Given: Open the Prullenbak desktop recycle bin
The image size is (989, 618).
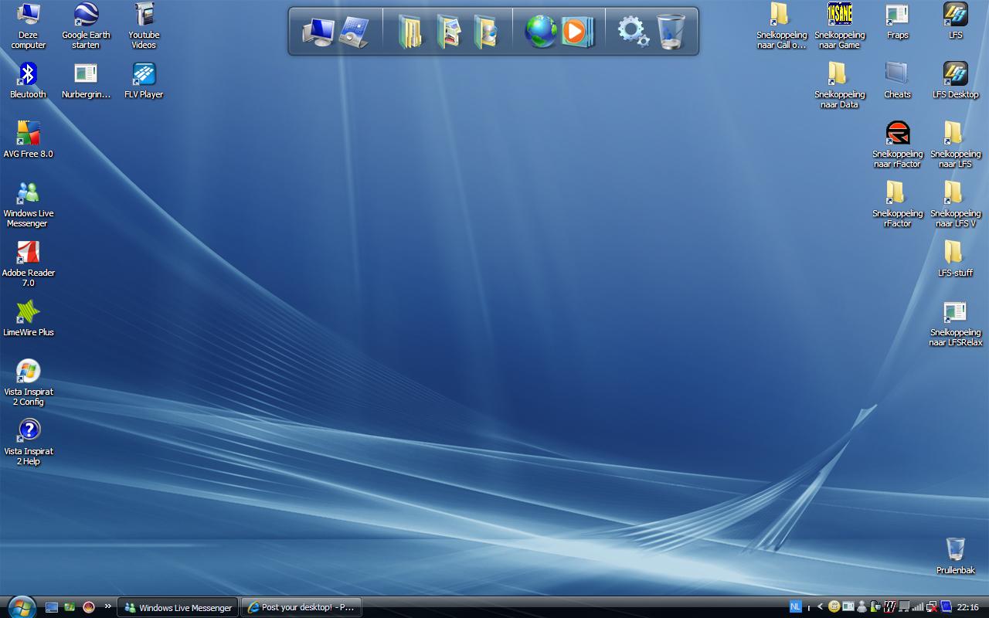Looking at the screenshot, I should click(x=956, y=556).
